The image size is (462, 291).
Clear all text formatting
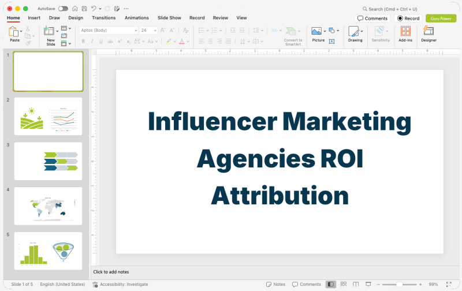click(x=185, y=30)
